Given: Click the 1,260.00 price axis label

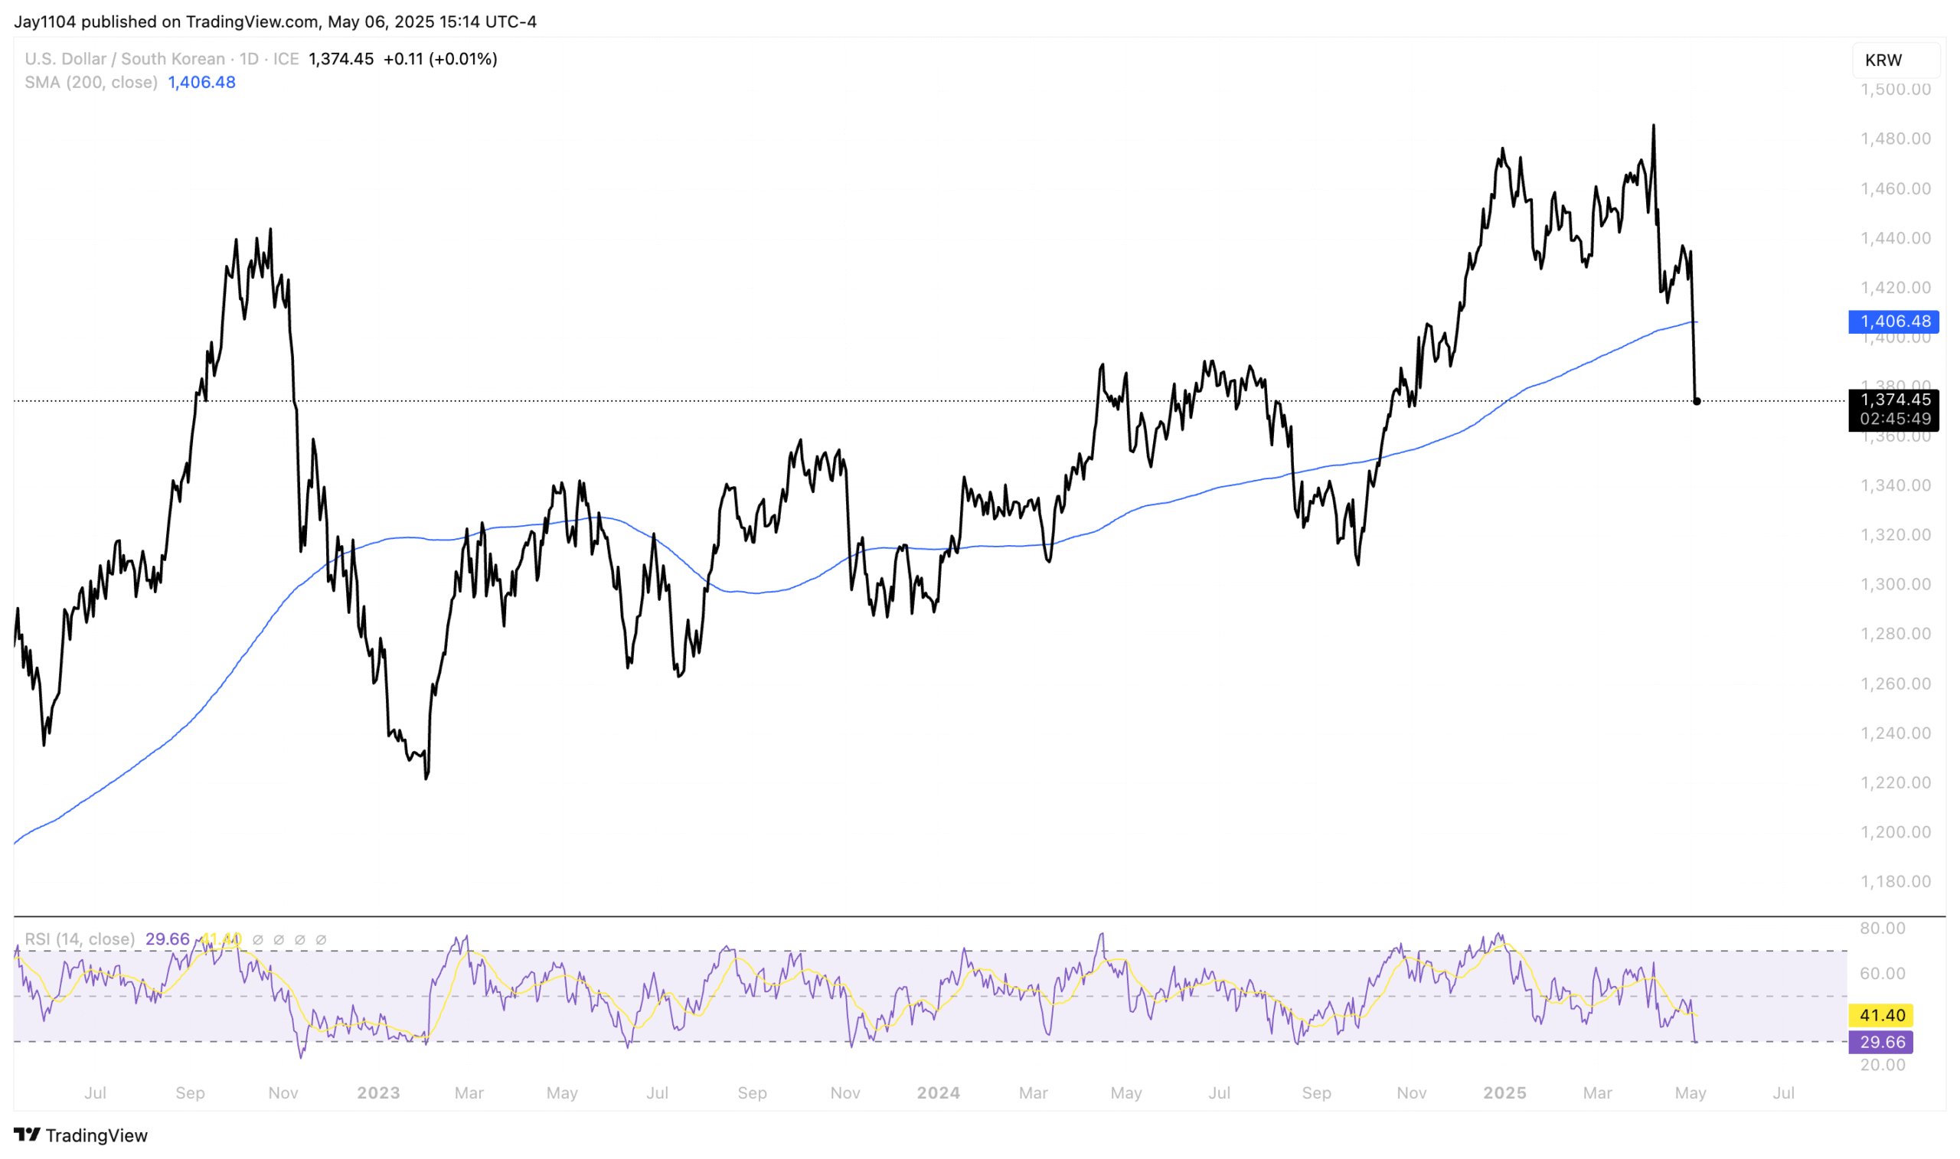Looking at the screenshot, I should [x=1895, y=684].
